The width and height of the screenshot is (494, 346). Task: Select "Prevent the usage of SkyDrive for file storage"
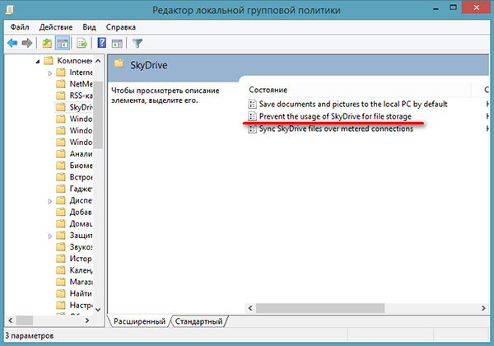click(x=335, y=116)
